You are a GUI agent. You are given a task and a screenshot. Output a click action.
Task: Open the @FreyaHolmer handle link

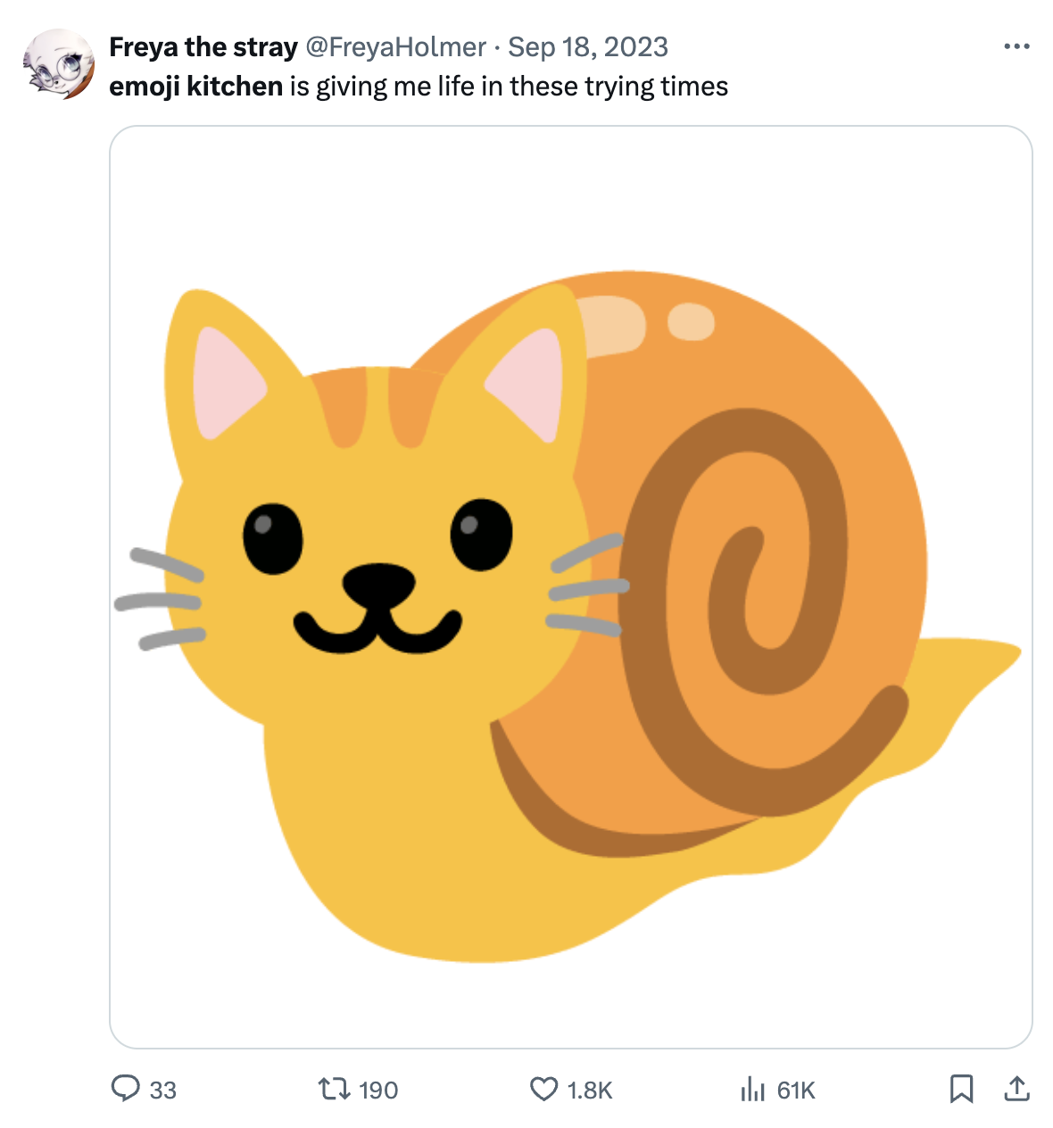(396, 47)
